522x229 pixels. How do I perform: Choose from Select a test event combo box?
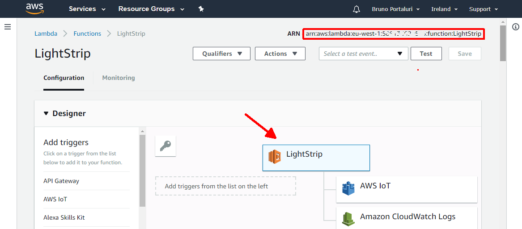(363, 54)
